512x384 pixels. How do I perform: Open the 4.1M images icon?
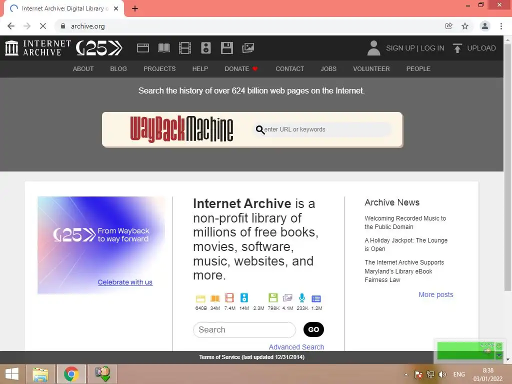(287, 298)
